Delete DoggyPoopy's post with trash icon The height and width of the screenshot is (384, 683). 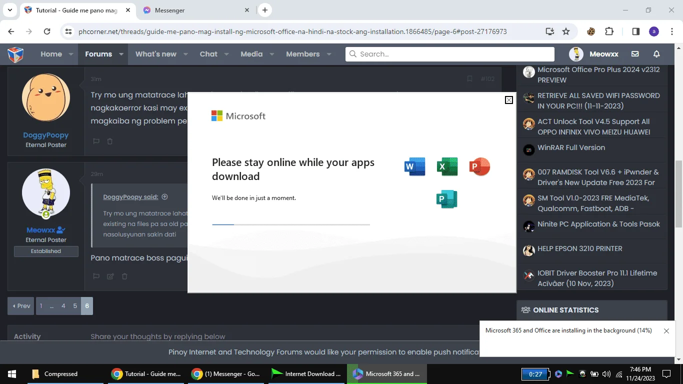110,141
